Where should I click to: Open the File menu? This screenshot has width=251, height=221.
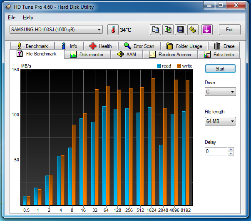[x=12, y=18]
